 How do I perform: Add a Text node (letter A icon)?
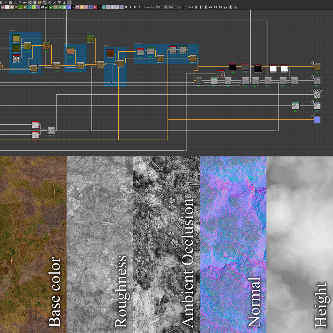(86, 7)
